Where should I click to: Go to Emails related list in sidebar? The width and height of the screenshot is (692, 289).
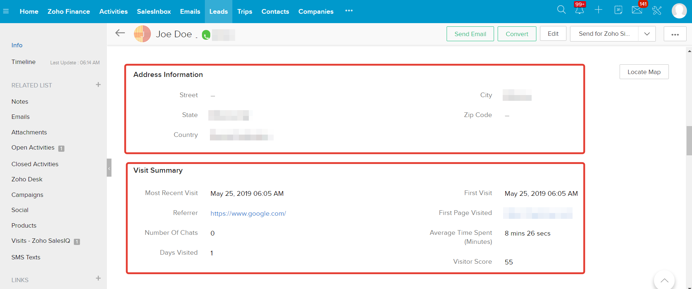point(21,117)
